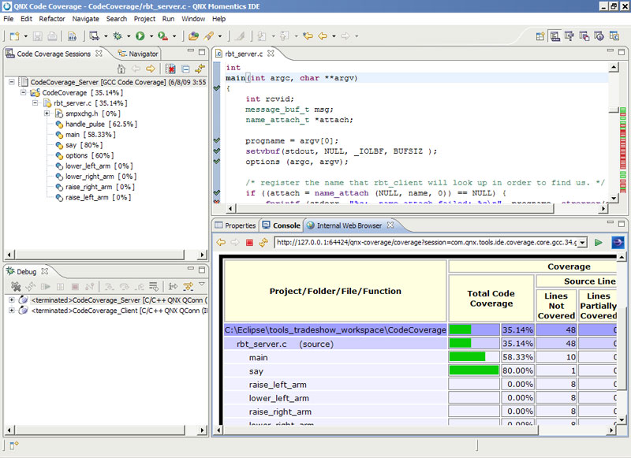Click the main function coverage bar
This screenshot has height=458, width=631.
coord(467,356)
